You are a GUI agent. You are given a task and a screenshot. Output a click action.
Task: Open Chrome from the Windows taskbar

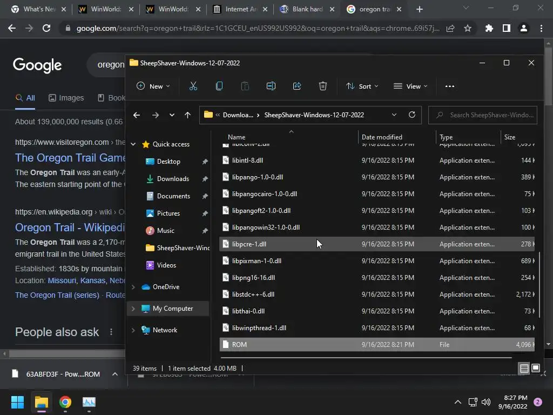click(x=65, y=402)
